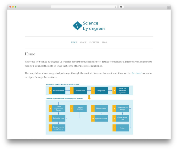The width and height of the screenshot is (178, 150).
Task: Click the browser address bar
Action: 84,7
